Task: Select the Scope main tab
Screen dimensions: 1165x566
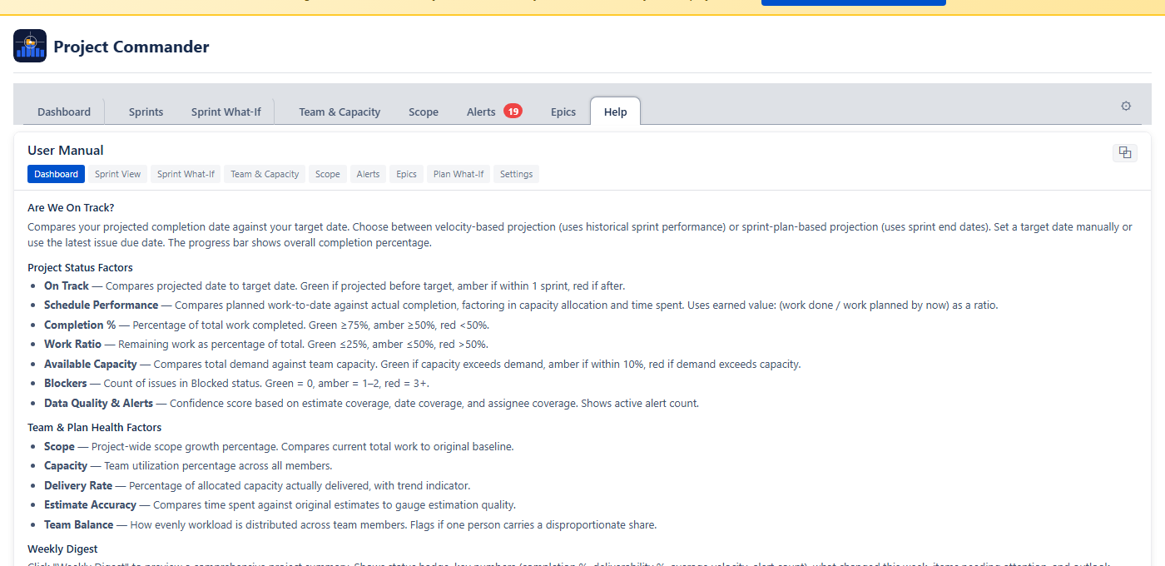Action: [424, 112]
